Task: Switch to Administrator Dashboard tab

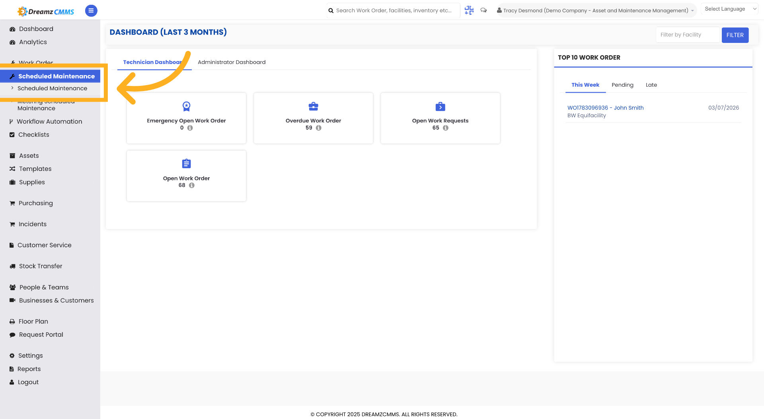Action: 232,62
